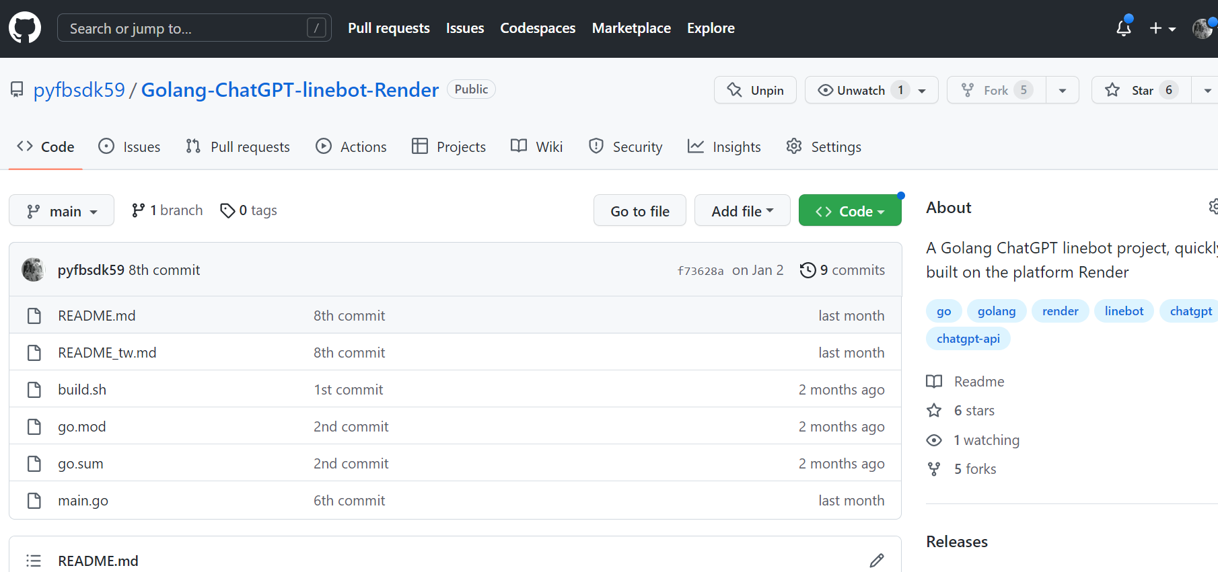
Task: Open go.mod file
Action: click(x=81, y=426)
